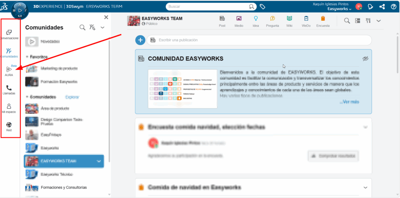This screenshot has height=198, width=400.
Task: Expand EASYWORKS TEAM community item chevron
Action: [99, 161]
